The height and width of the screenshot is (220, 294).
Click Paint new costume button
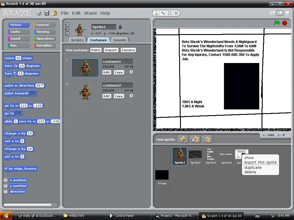(x=96, y=50)
